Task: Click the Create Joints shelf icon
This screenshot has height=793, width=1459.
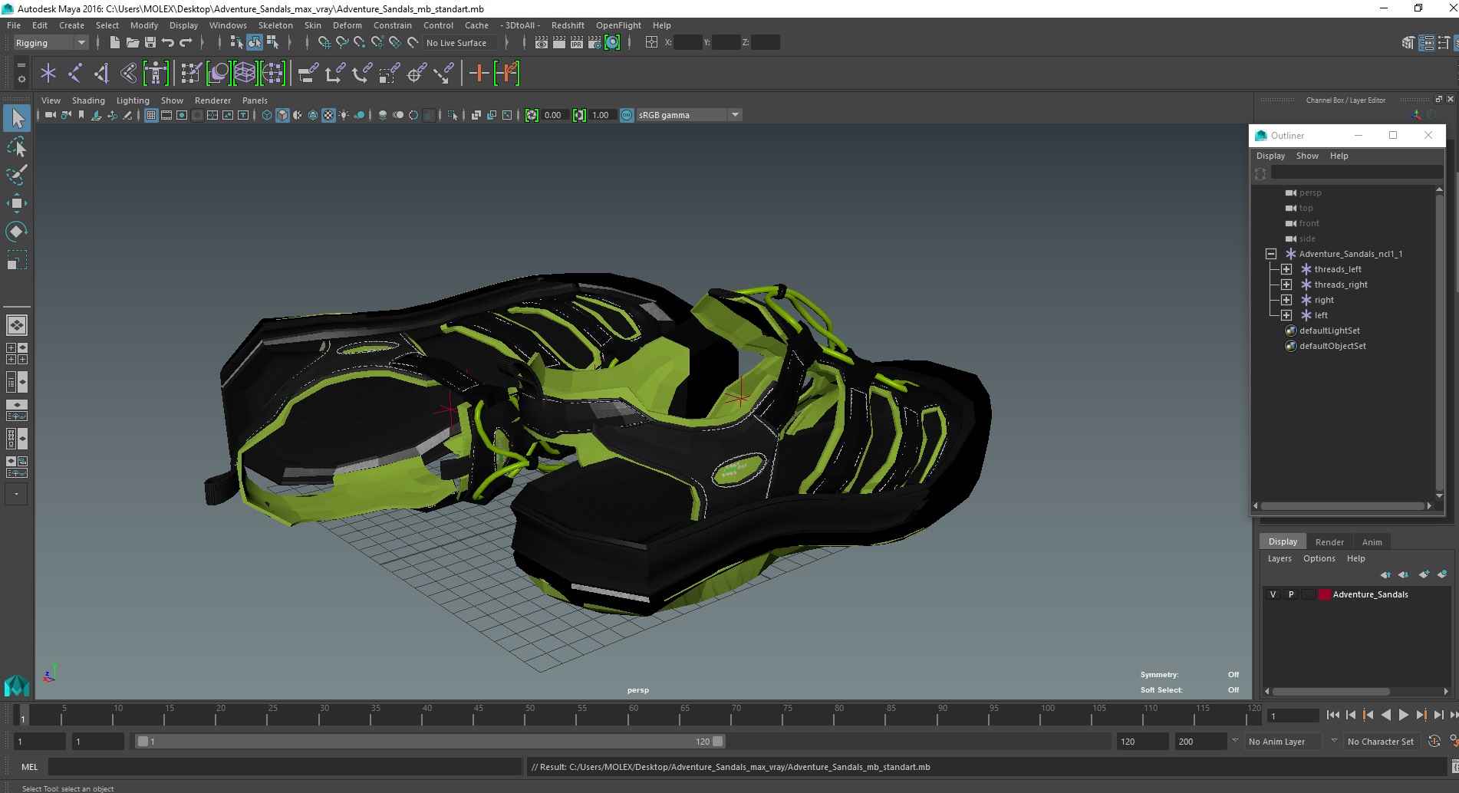Action: pos(75,74)
